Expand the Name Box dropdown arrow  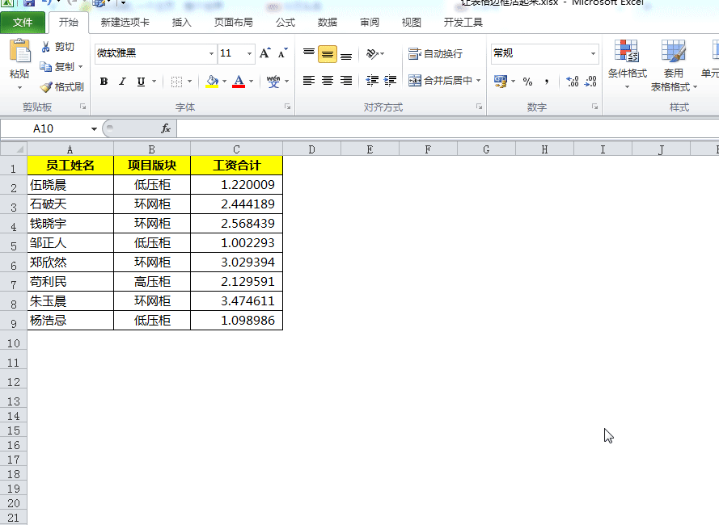tap(94, 128)
